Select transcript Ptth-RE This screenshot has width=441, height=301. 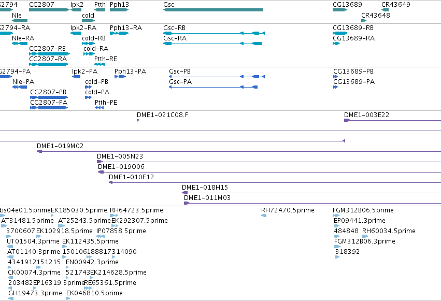point(106,59)
